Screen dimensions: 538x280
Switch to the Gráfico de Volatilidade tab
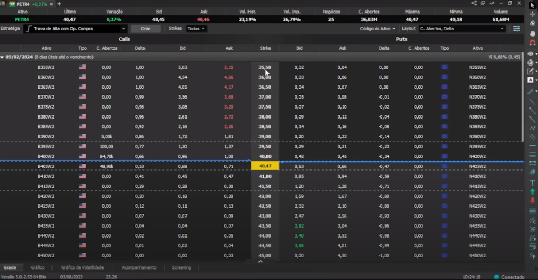click(x=83, y=267)
